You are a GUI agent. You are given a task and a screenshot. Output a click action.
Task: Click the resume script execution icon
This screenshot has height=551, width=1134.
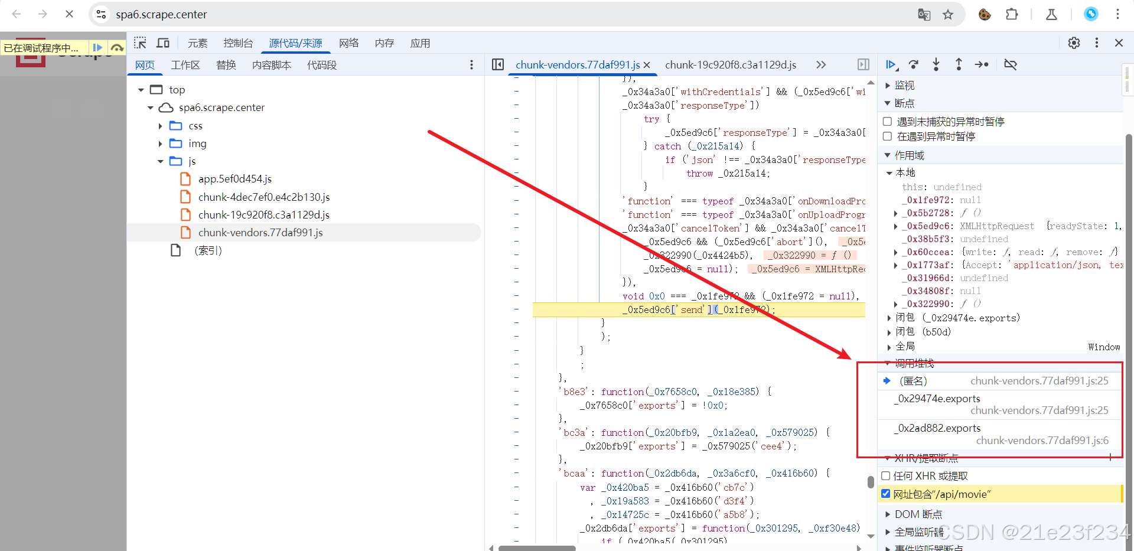click(x=892, y=64)
